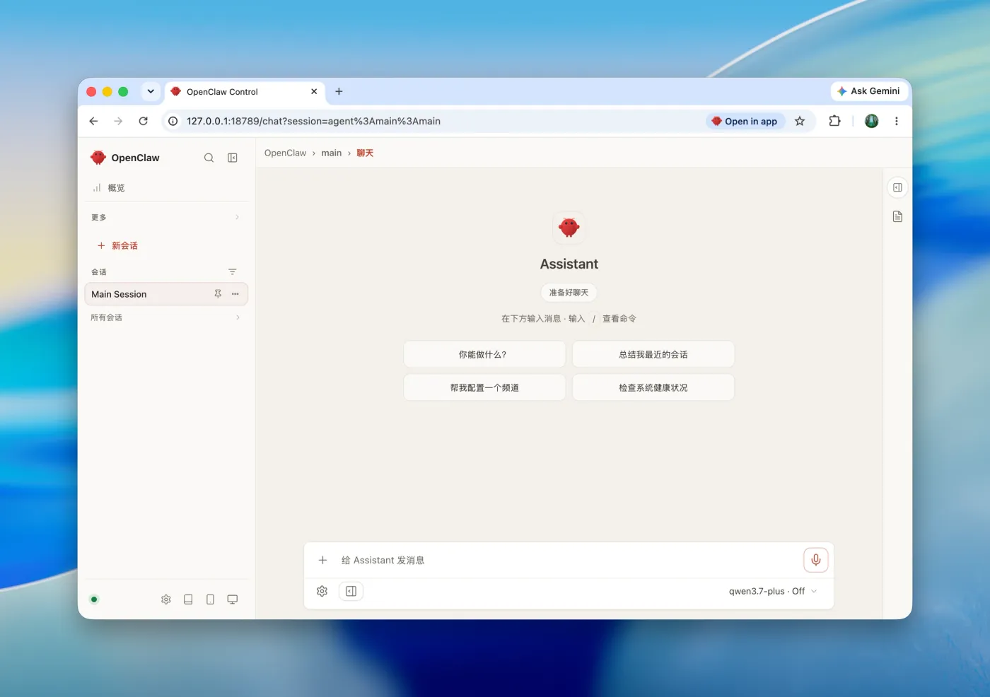Viewport: 990px width, 697px height.
Task: Click the plus attach icon in composer
Action: [322, 560]
